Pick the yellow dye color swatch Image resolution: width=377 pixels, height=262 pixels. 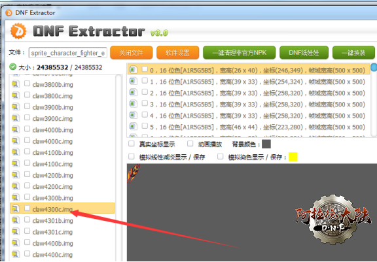[293, 157]
